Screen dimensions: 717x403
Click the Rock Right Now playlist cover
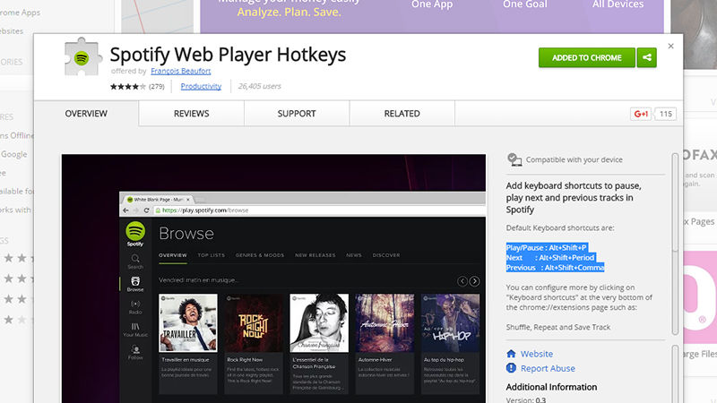tap(254, 322)
